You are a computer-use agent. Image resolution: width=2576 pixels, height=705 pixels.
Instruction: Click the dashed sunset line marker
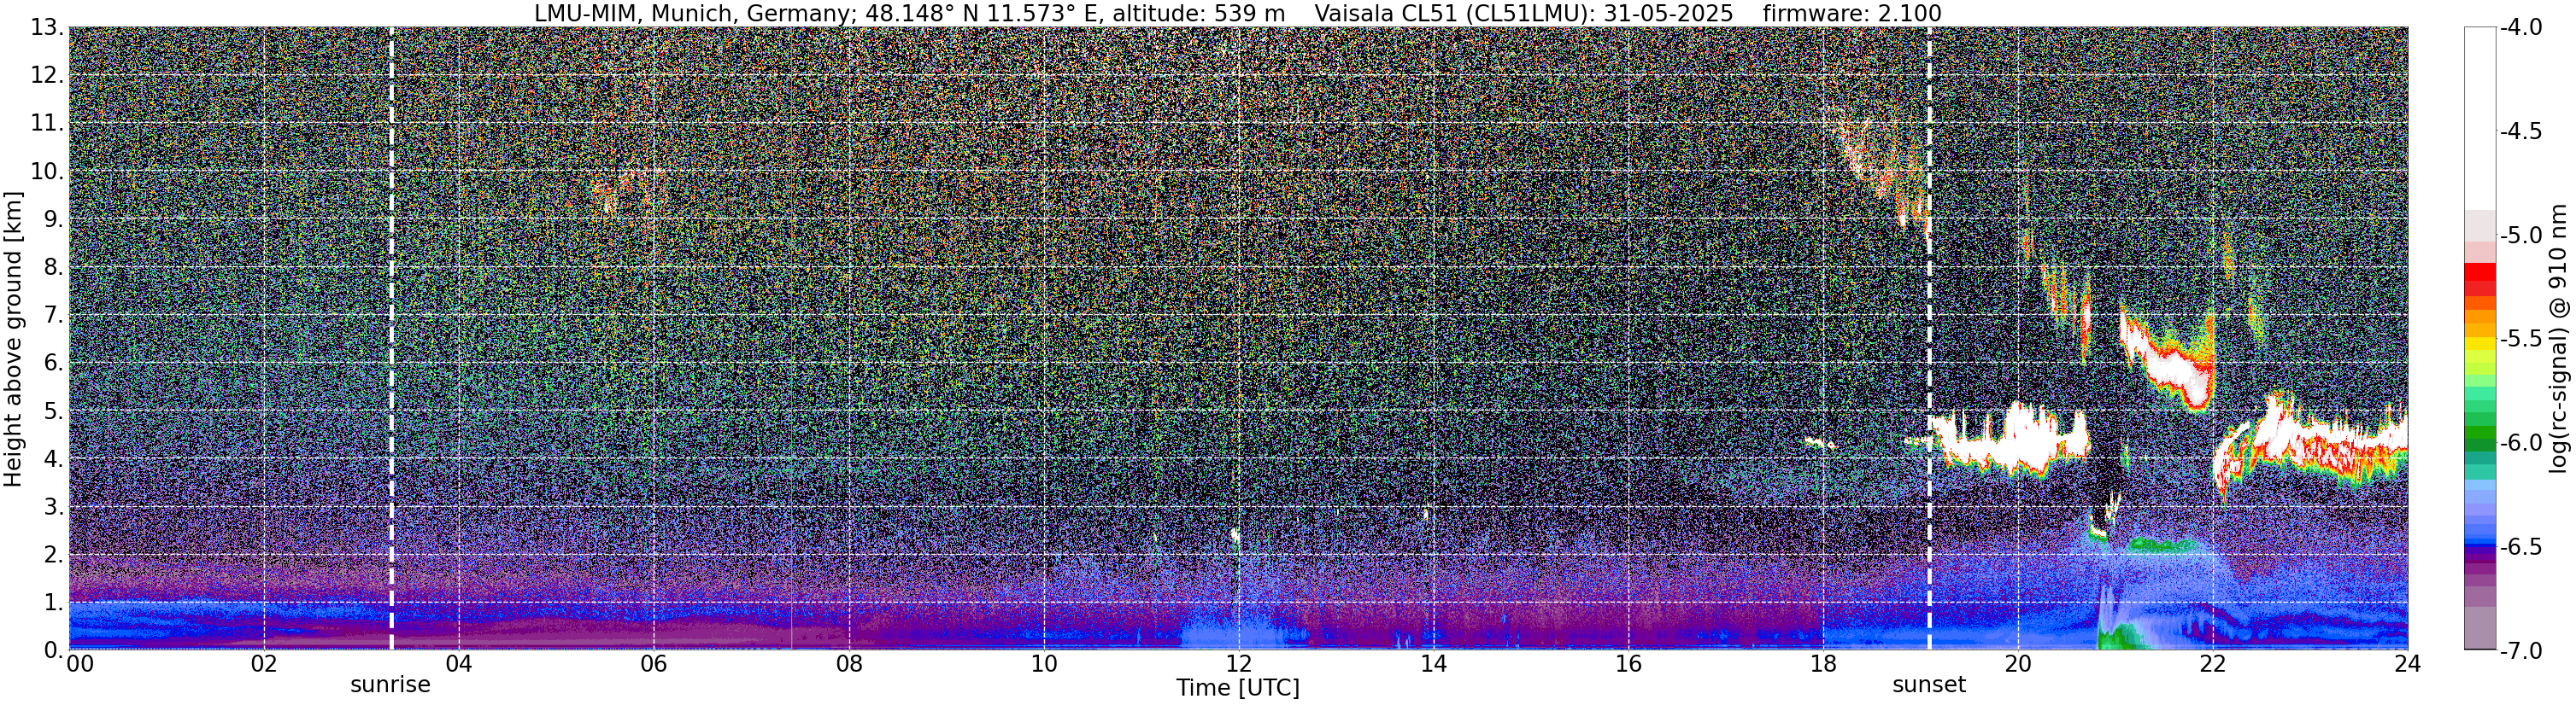pyautogui.click(x=1929, y=339)
